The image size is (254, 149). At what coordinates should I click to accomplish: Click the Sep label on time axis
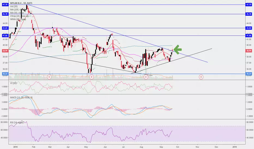point(161,147)
